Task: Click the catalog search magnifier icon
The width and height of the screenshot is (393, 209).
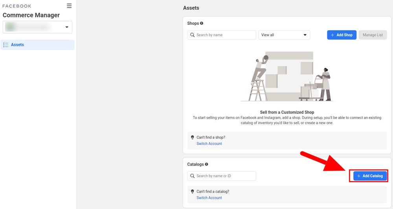Action: tap(193, 176)
